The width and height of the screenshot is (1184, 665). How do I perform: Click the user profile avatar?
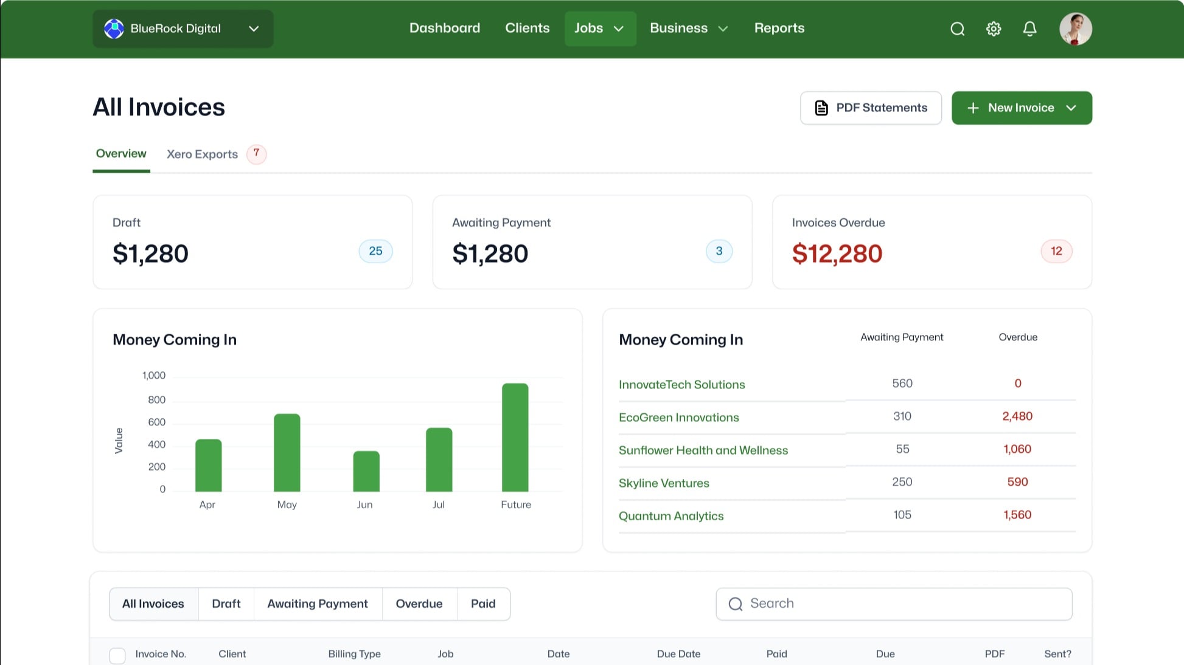[x=1075, y=29]
